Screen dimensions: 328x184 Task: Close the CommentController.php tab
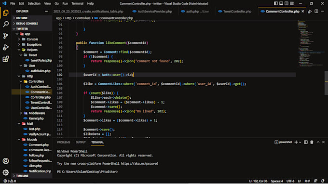(303, 12)
